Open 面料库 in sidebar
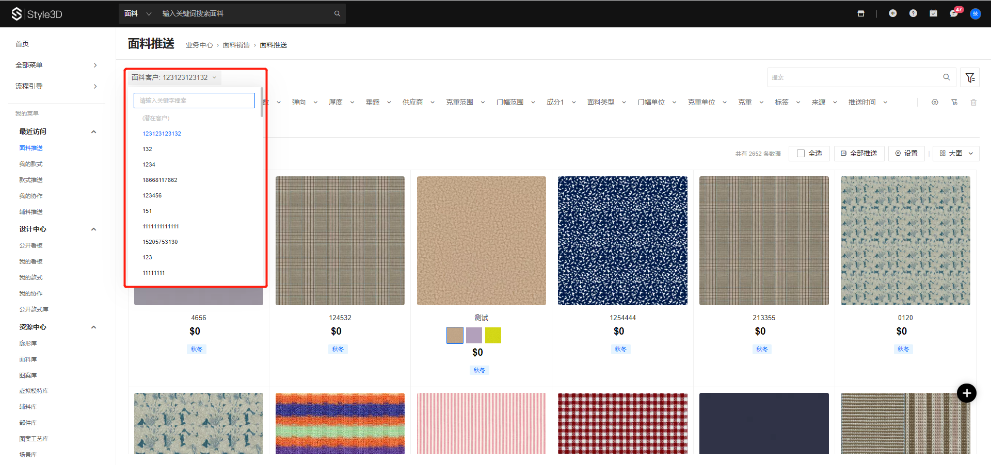The image size is (991, 465). (x=28, y=359)
